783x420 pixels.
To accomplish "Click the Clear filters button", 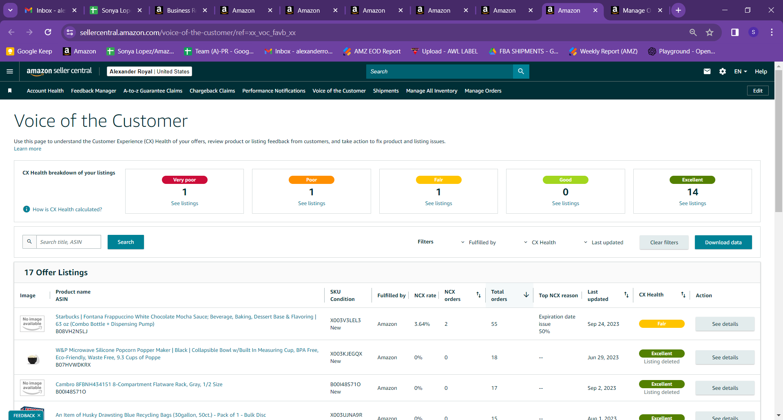I will 664,242.
